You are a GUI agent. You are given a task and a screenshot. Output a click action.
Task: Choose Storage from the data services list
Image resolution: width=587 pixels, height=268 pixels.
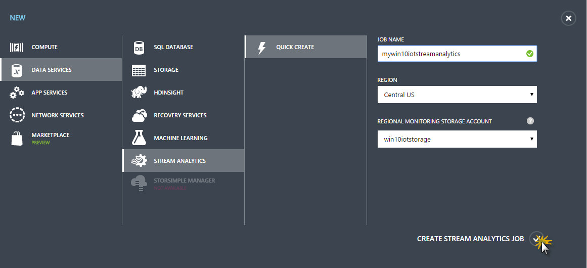click(x=166, y=70)
